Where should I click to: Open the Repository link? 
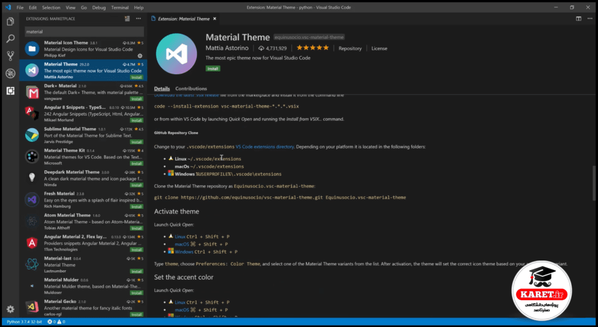tap(350, 48)
